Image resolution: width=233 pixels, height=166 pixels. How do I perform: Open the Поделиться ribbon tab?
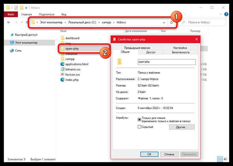47,14
